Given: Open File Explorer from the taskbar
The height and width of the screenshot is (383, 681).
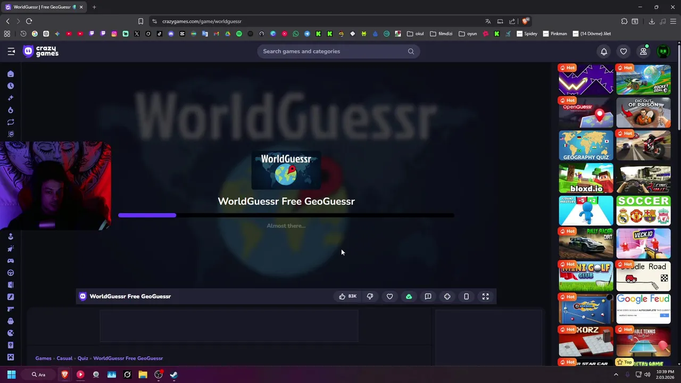Looking at the screenshot, I should point(143,374).
